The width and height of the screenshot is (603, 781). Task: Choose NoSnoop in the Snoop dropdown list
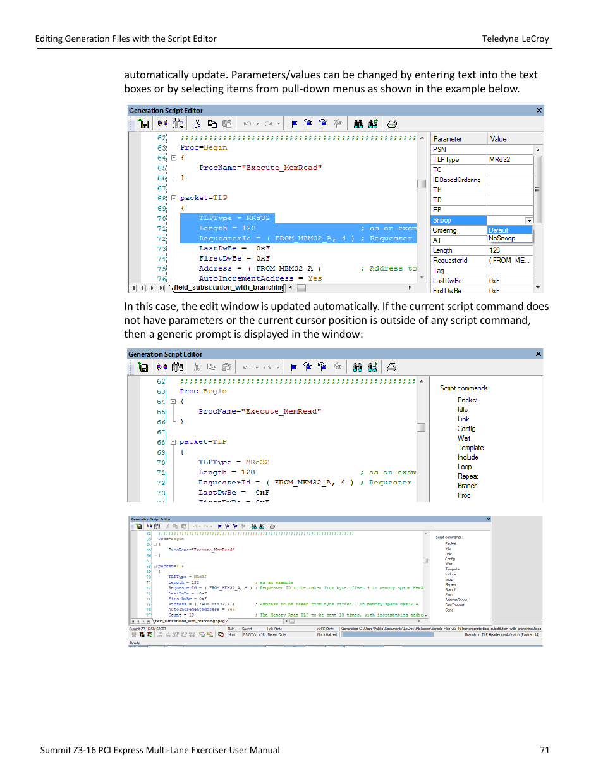coord(509,238)
